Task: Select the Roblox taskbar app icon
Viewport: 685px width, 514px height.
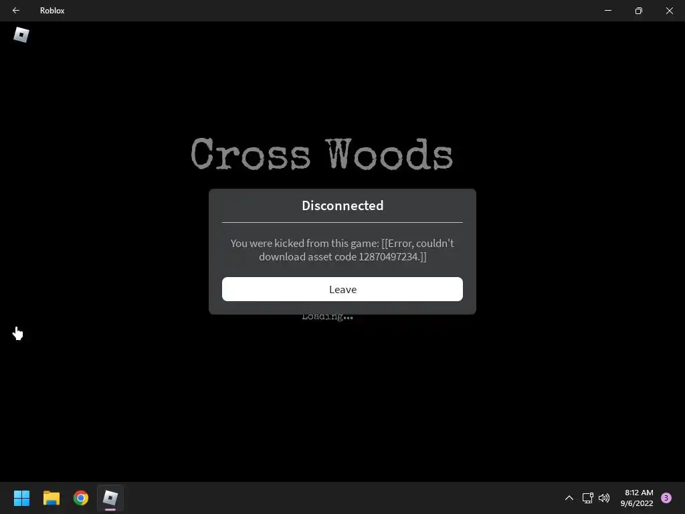Action: tap(110, 498)
